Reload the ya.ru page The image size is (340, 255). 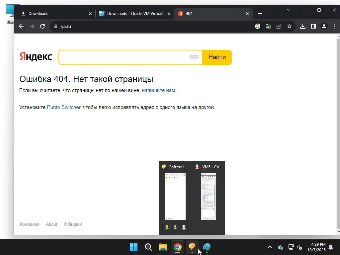coord(42,27)
